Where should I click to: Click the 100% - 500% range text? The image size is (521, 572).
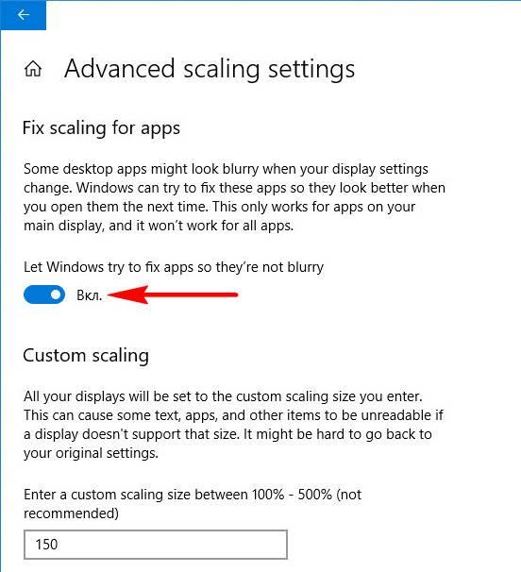292,495
